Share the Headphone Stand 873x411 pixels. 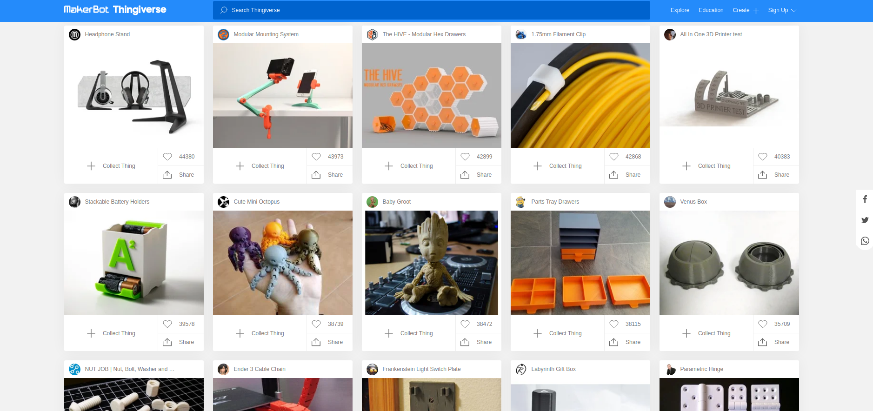180,175
